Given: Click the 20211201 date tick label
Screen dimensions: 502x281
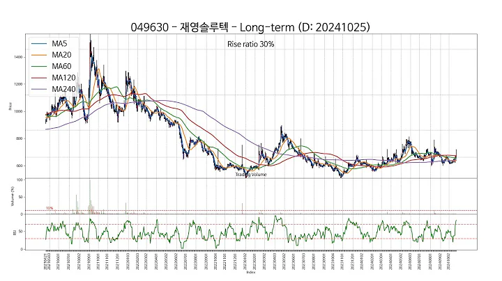Looking at the screenshot, I should pos(118,262).
